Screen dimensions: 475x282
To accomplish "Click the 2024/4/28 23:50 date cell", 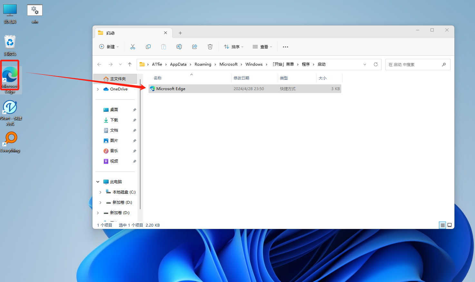I will pos(249,89).
